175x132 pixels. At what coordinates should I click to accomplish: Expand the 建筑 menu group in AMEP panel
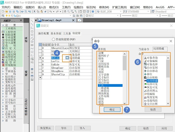coord(3,68)
